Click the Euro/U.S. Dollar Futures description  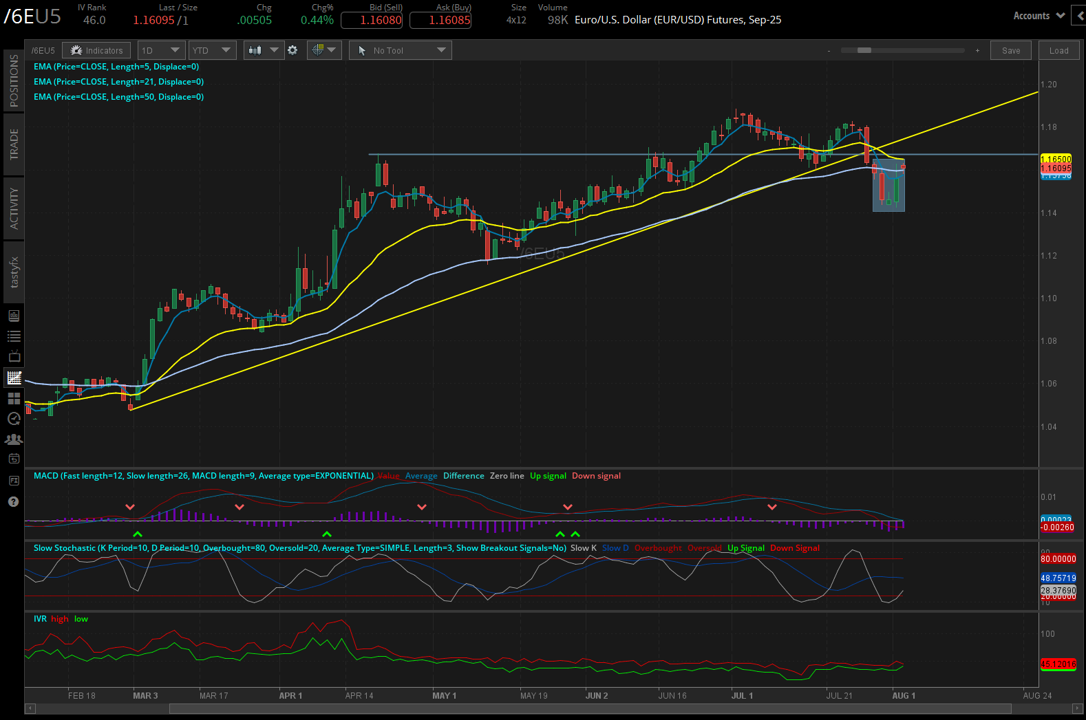(x=678, y=20)
